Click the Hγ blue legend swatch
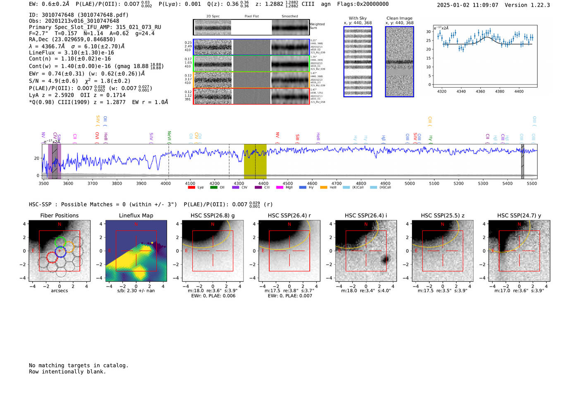Image resolution: width=579 pixels, height=394 pixels. coord(303,187)
